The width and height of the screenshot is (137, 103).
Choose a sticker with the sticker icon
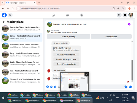point(55,87)
